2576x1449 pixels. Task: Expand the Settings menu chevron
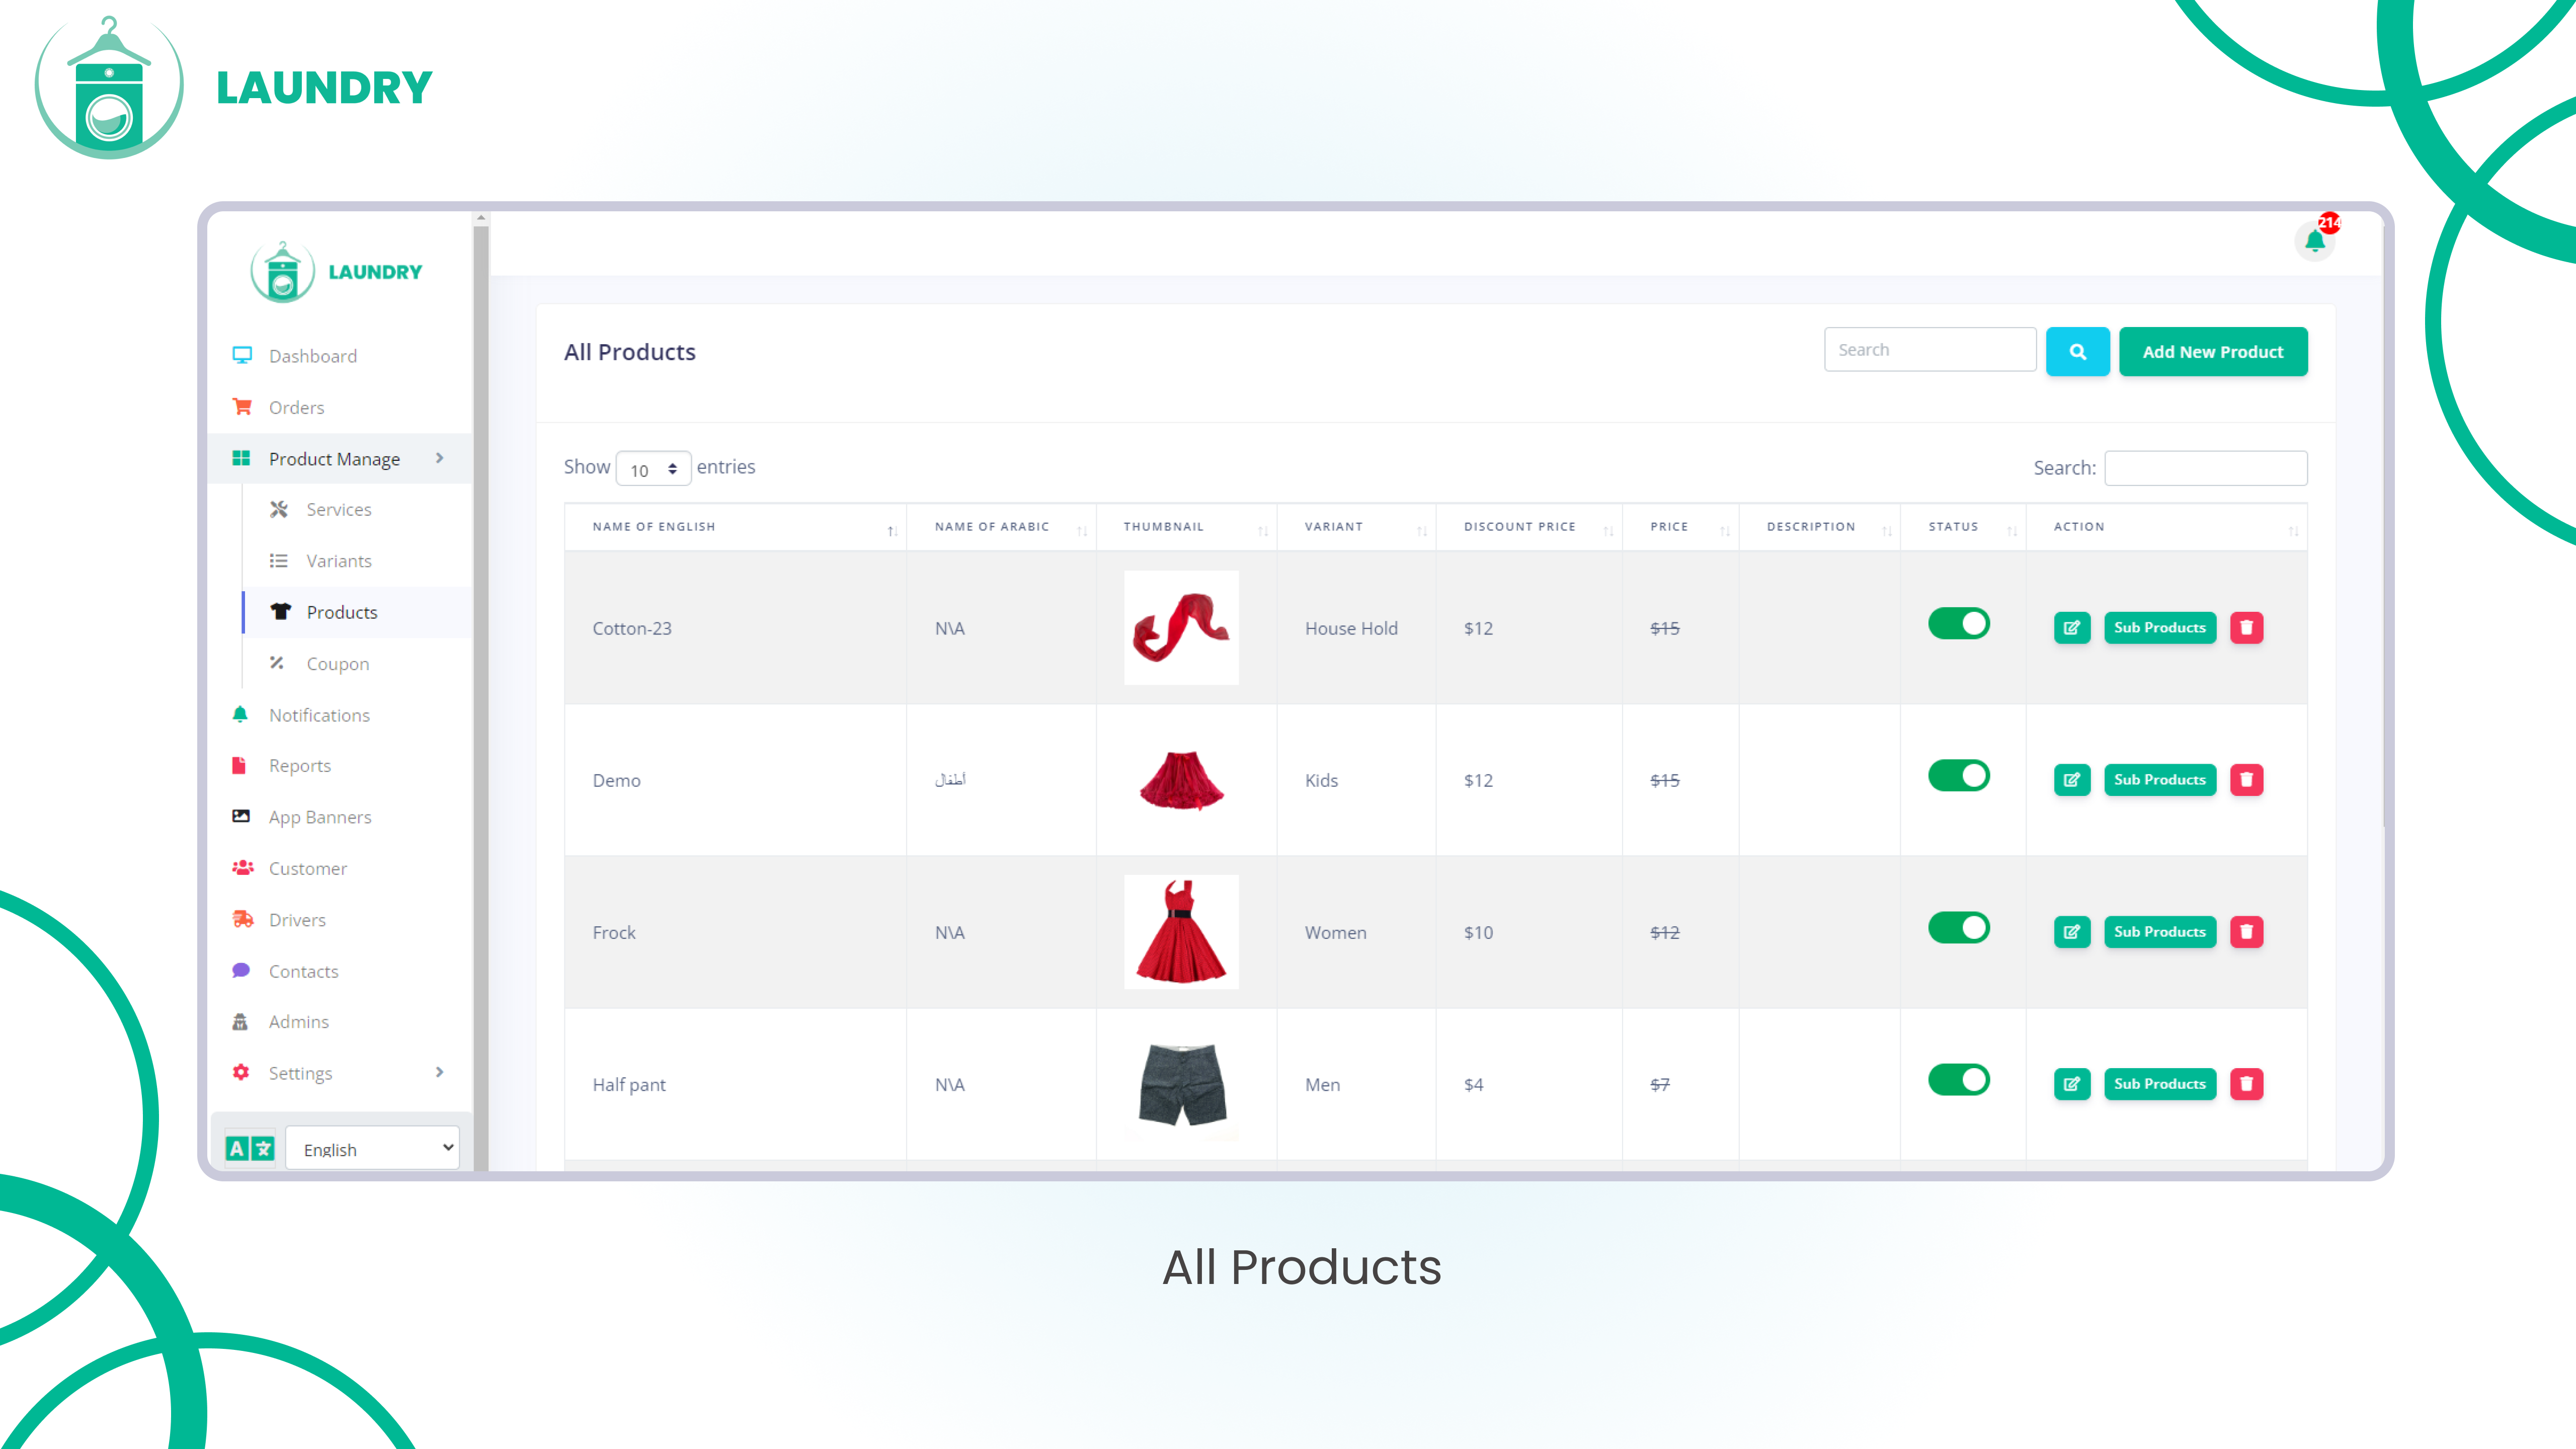[439, 1072]
